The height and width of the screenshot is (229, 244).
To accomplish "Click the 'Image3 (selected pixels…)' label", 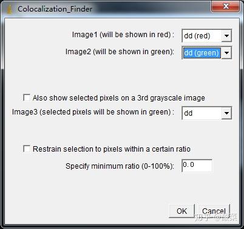I will (93, 112).
